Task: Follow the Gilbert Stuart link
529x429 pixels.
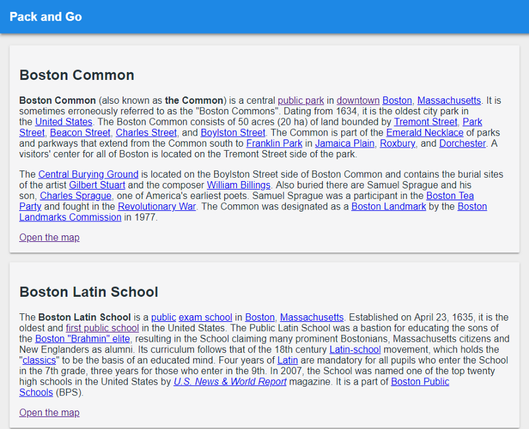Action: (97, 185)
